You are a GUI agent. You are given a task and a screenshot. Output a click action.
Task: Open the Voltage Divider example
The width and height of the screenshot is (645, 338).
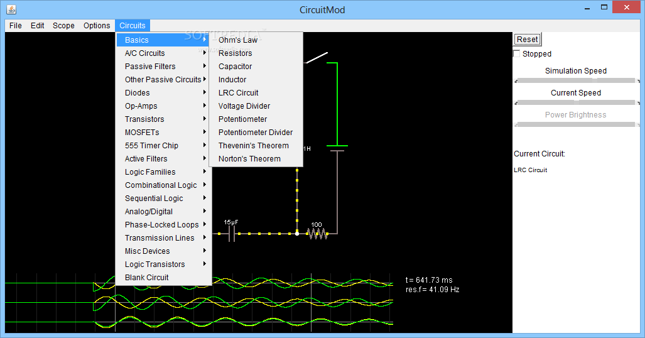coord(256,106)
